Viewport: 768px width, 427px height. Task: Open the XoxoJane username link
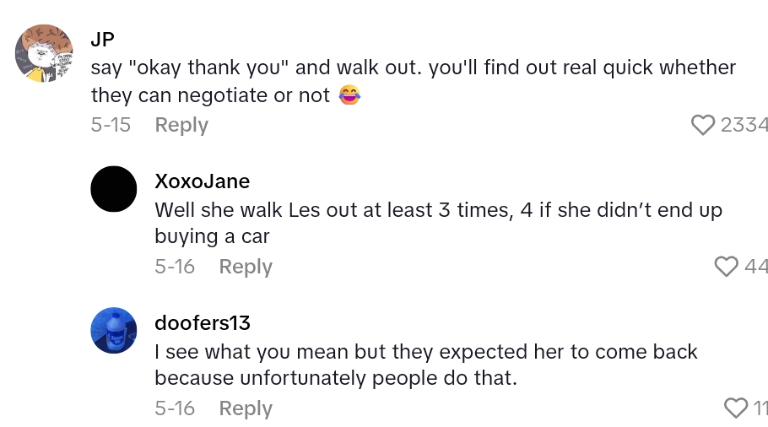203,181
